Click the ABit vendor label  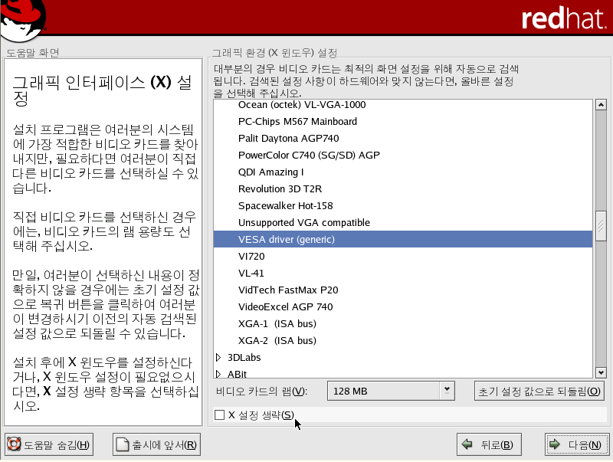click(x=237, y=374)
